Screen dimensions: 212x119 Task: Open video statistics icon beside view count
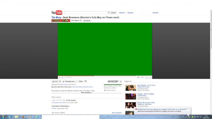pos(121,82)
